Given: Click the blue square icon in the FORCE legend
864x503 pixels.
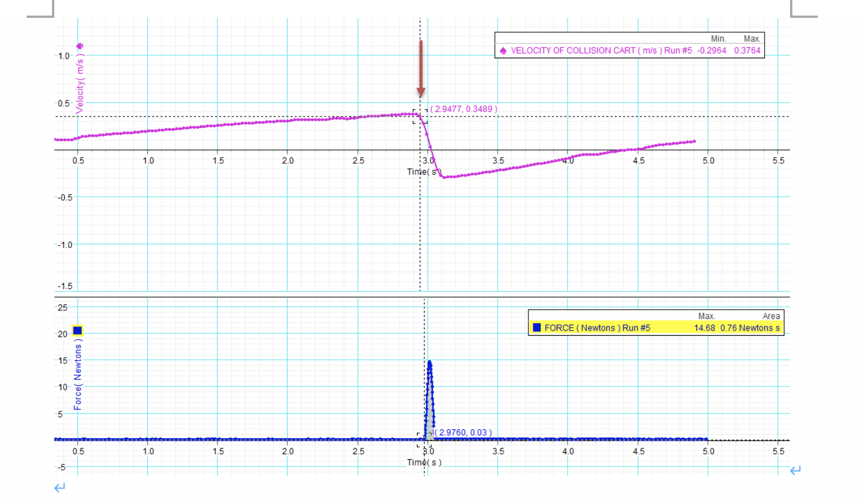Looking at the screenshot, I should tap(537, 328).
